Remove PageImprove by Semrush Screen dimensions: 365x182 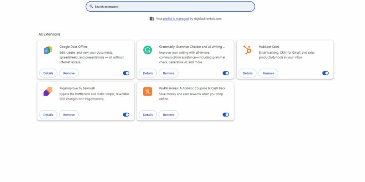pyautogui.click(x=69, y=115)
